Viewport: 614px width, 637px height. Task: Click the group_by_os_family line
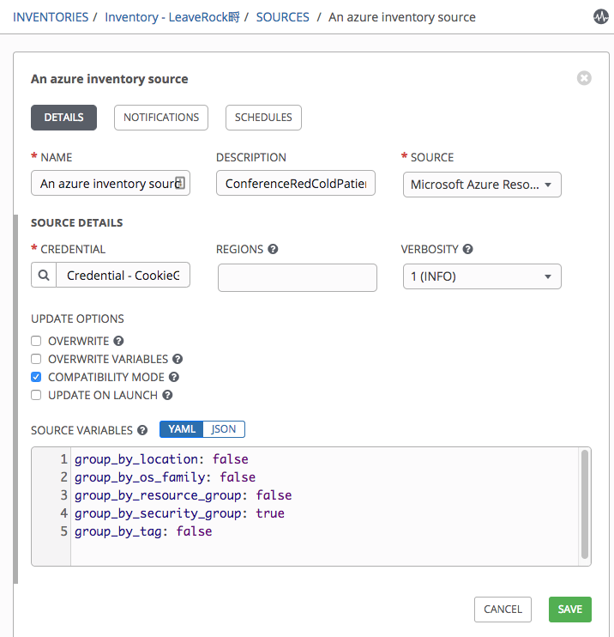pos(165,477)
